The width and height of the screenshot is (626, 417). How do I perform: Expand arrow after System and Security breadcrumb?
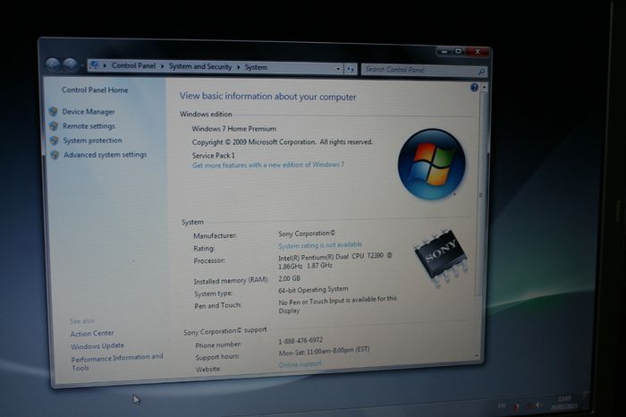click(x=239, y=67)
